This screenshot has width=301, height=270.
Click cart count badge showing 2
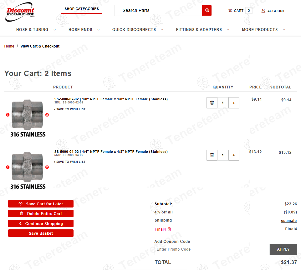[x=249, y=11]
